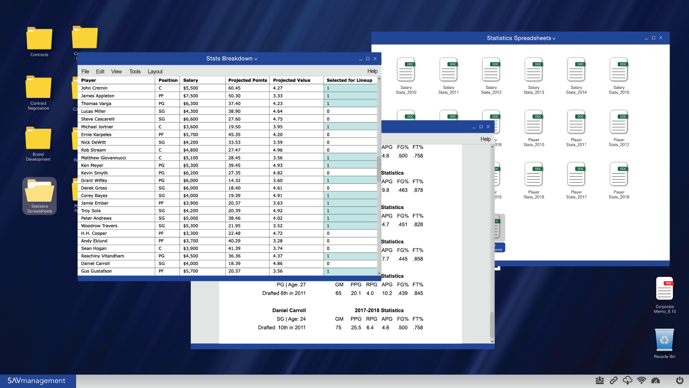The image size is (689, 388).
Task: Click the power icon in the taskbar
Action: pos(680,380)
